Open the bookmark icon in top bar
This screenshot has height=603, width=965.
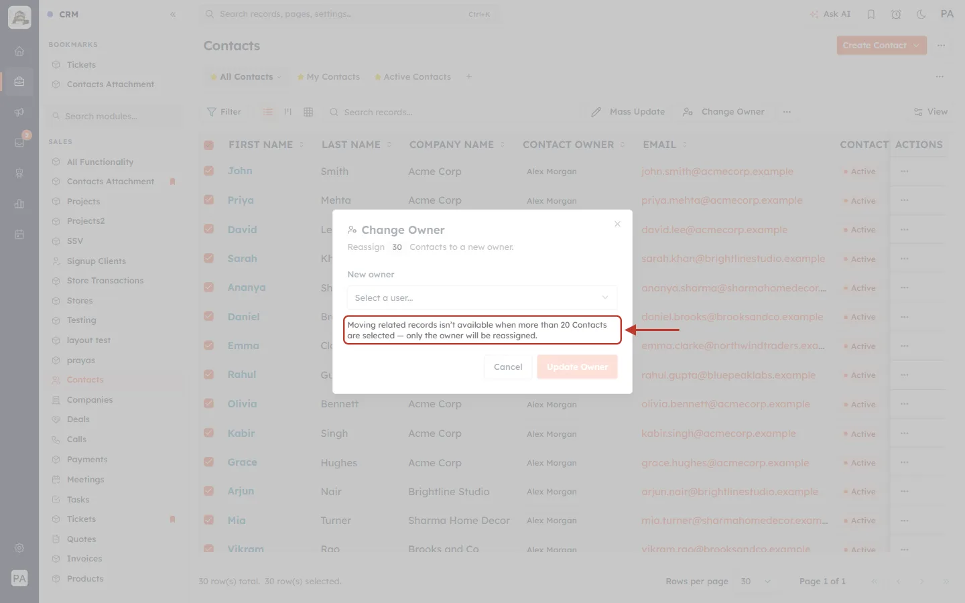(871, 14)
